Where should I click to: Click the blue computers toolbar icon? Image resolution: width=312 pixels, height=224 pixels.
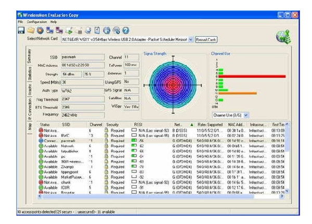[50, 31]
